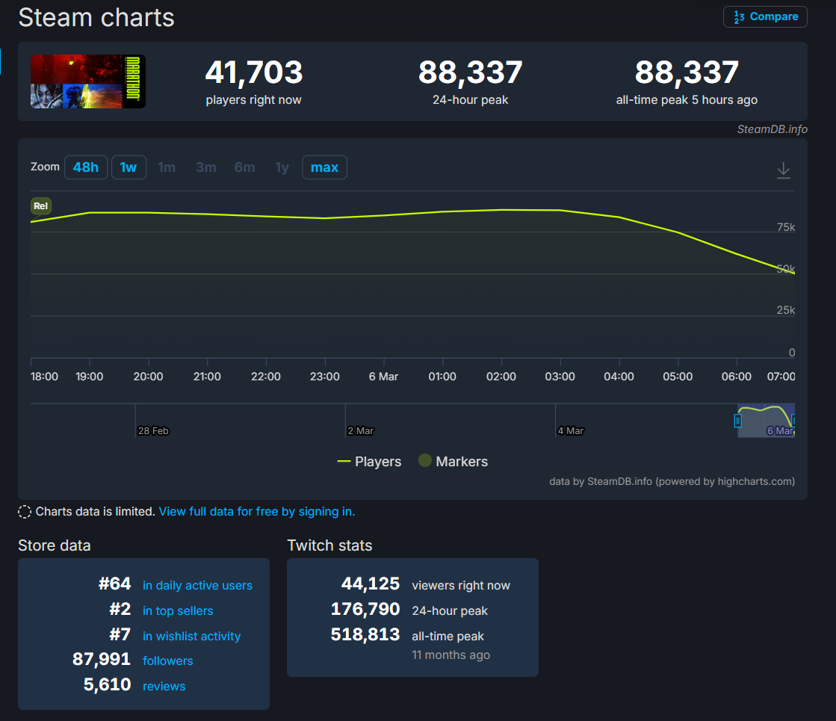The height and width of the screenshot is (721, 836).
Task: Click the #7 wishlist rank value
Action: [120, 634]
